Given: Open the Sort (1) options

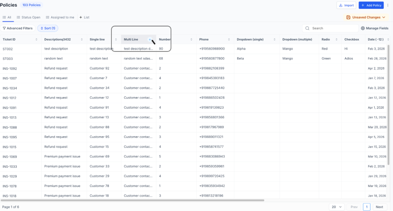Looking at the screenshot, I should [x=48, y=28].
